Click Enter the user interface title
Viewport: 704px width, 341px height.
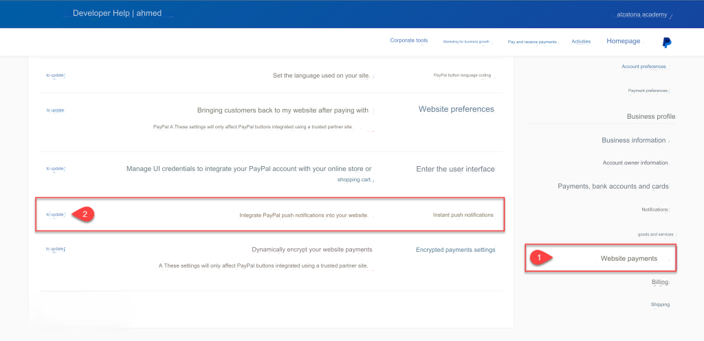pos(455,169)
